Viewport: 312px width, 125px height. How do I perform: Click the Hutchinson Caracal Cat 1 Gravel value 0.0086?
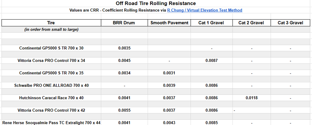click(x=212, y=98)
